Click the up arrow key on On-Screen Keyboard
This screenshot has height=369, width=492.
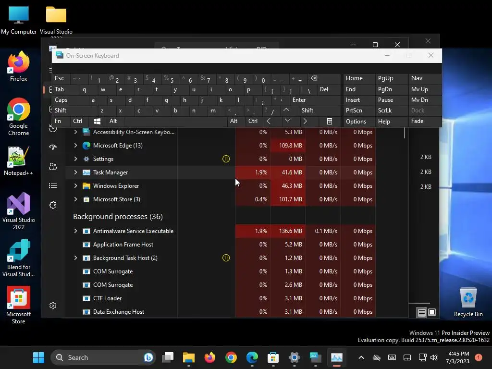pos(286,110)
